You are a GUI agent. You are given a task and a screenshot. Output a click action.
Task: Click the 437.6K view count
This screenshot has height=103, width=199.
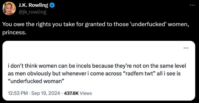pyautogui.click(x=71, y=93)
